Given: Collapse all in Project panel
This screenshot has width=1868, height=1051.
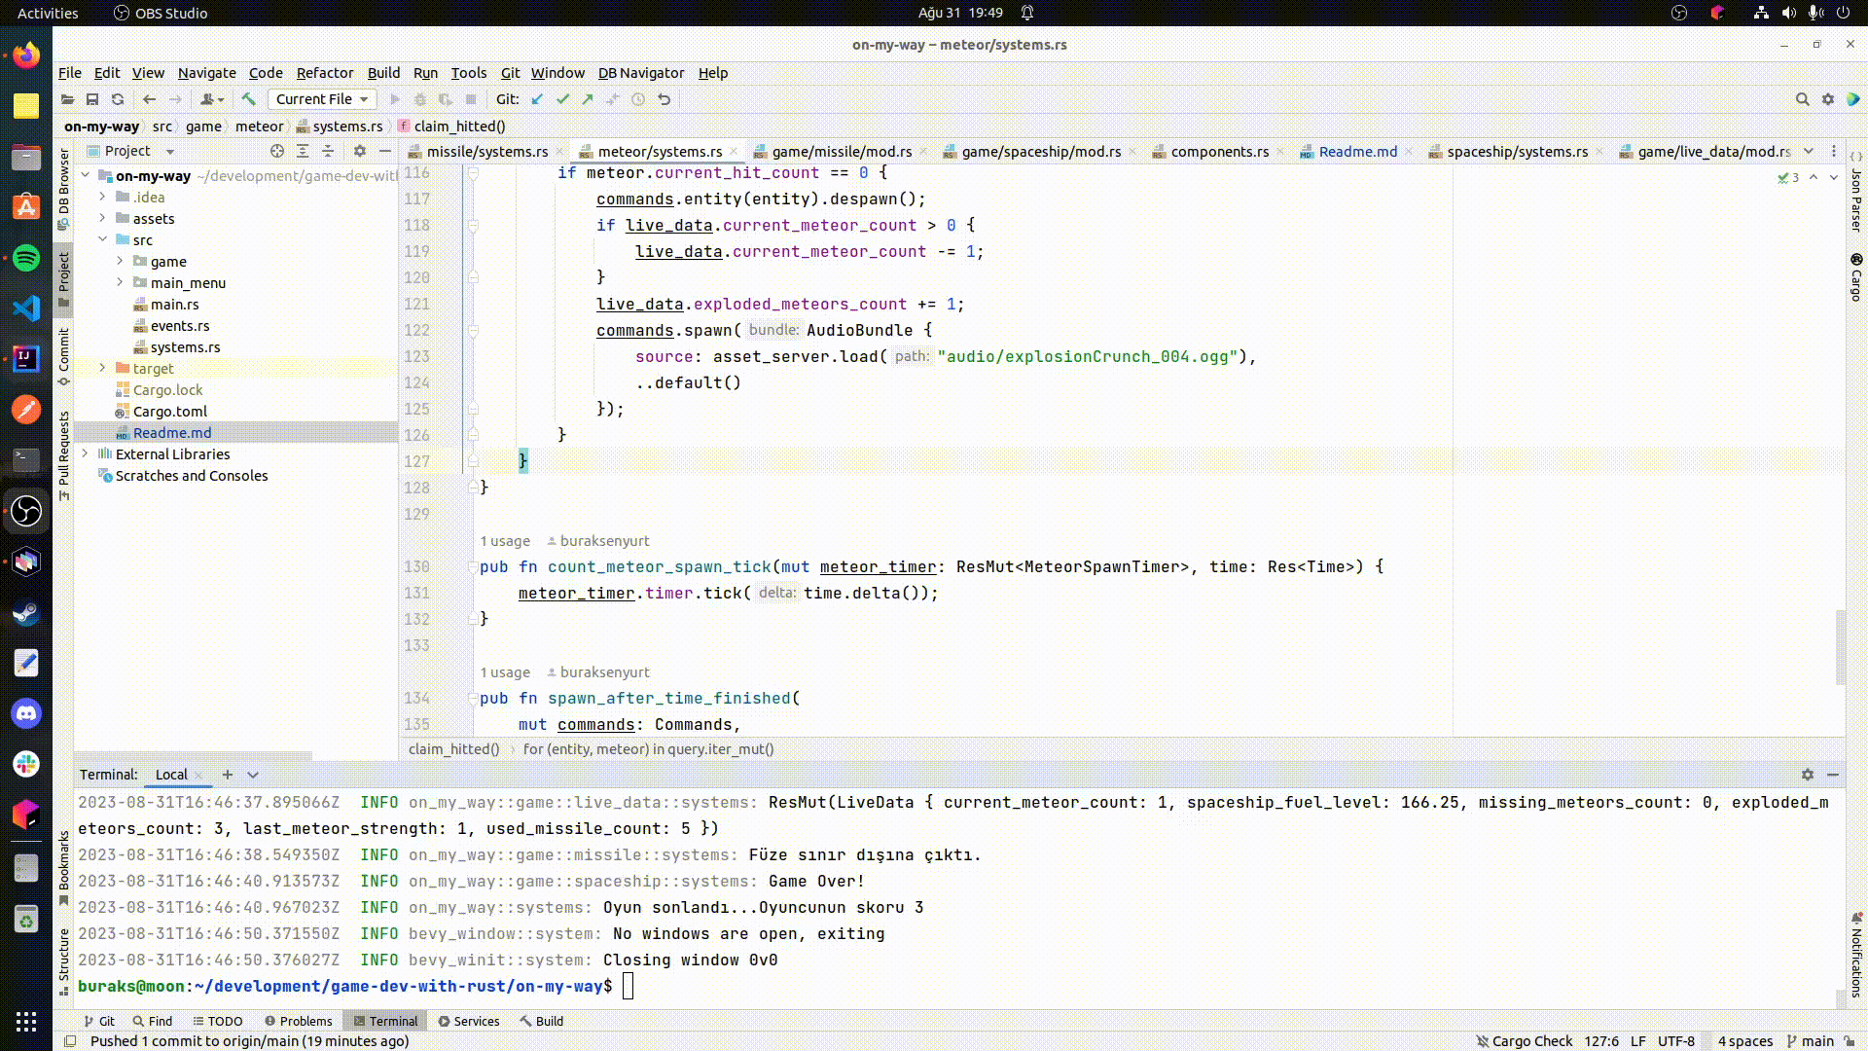Looking at the screenshot, I should click(328, 151).
